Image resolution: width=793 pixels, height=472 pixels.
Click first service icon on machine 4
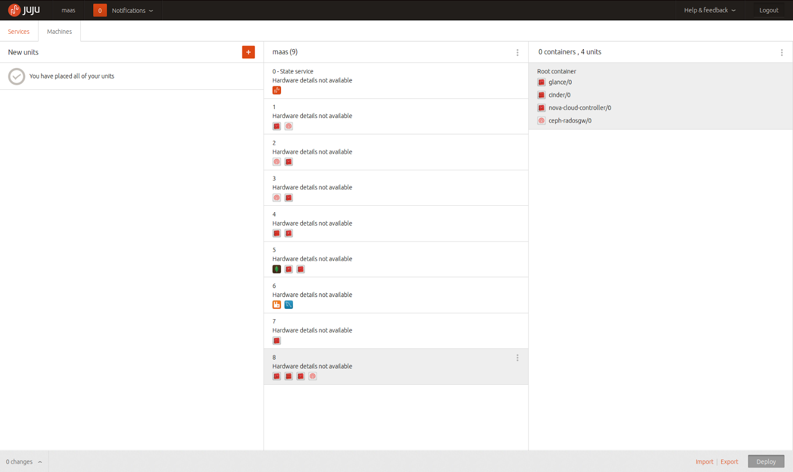277,234
